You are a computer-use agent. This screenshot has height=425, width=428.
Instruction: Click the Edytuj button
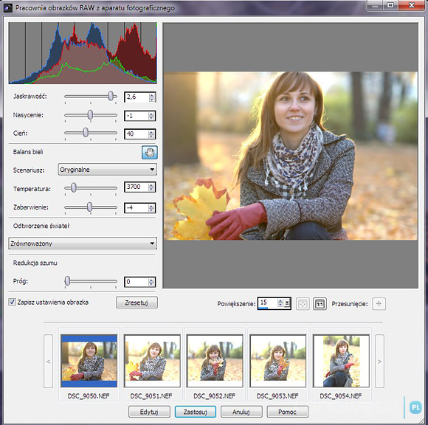click(x=149, y=412)
